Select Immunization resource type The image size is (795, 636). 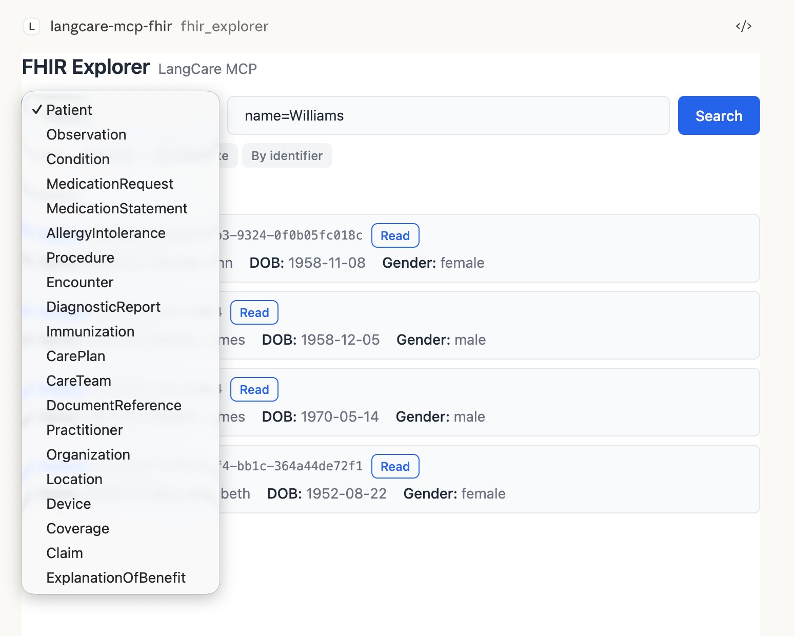click(90, 331)
